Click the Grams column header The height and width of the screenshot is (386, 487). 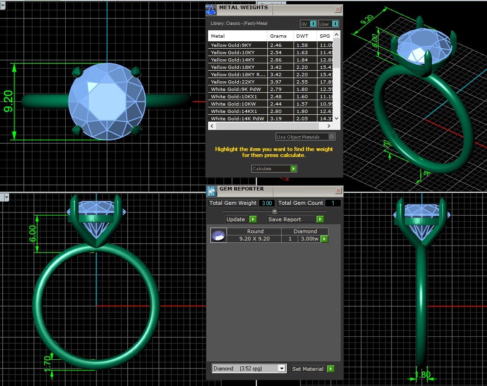click(278, 36)
